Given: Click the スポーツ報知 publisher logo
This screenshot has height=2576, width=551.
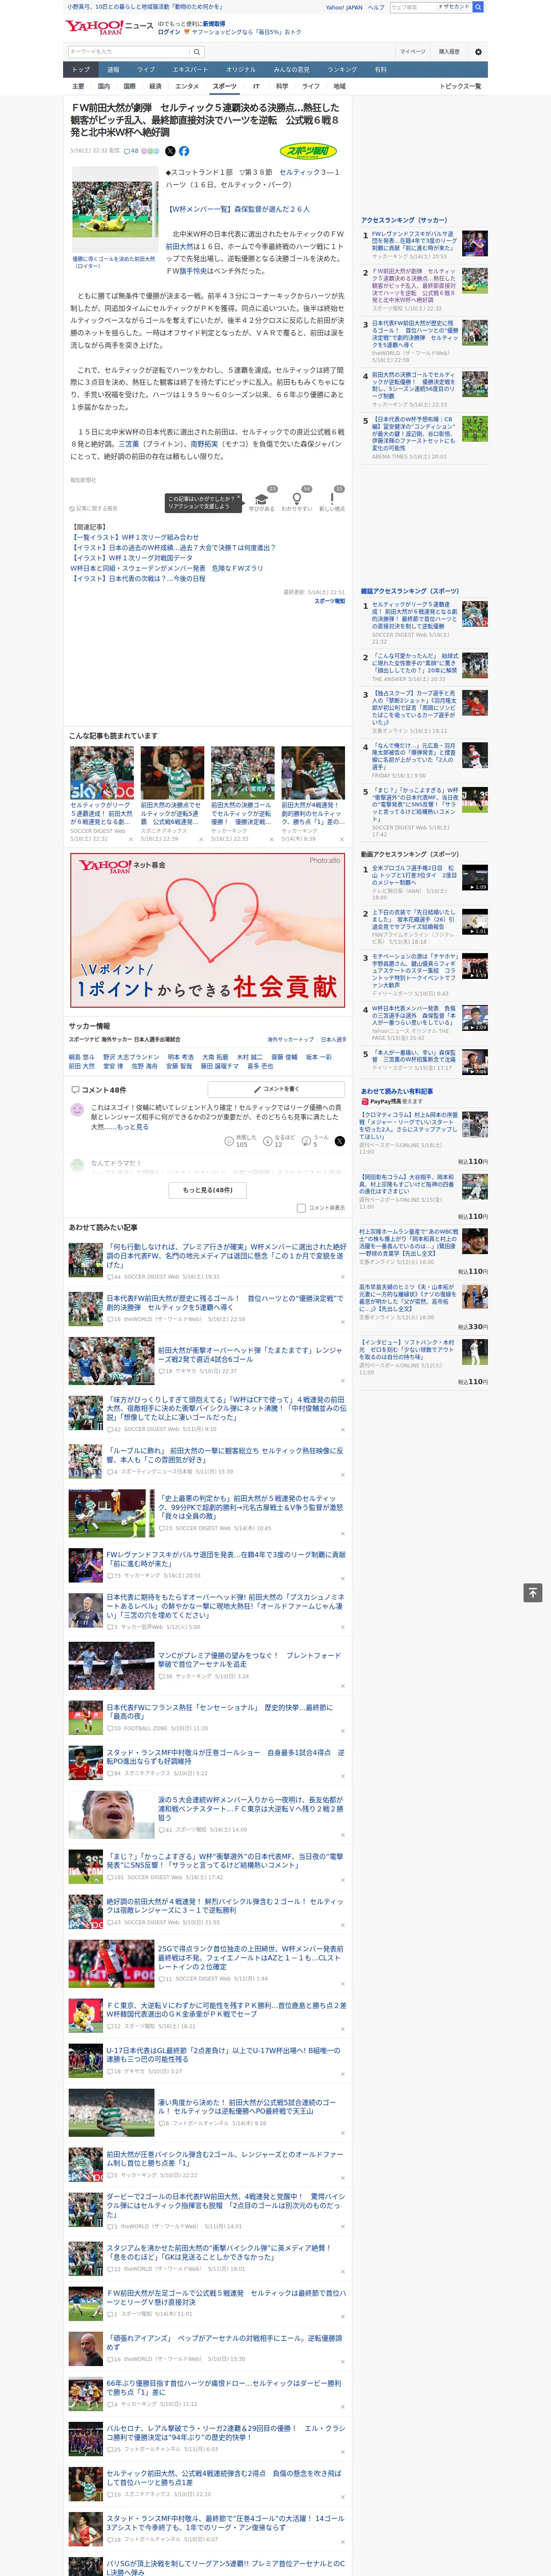Looking at the screenshot, I should (308, 151).
